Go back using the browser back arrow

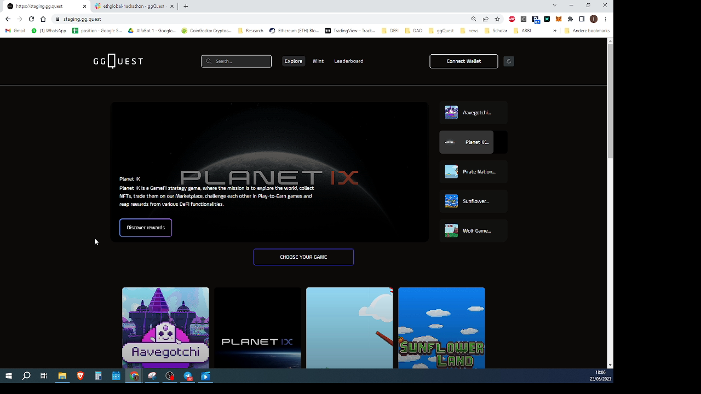8,19
